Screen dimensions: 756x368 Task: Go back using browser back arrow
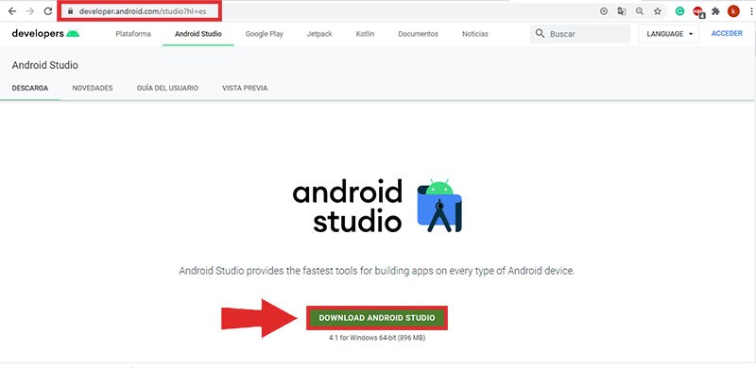12,11
